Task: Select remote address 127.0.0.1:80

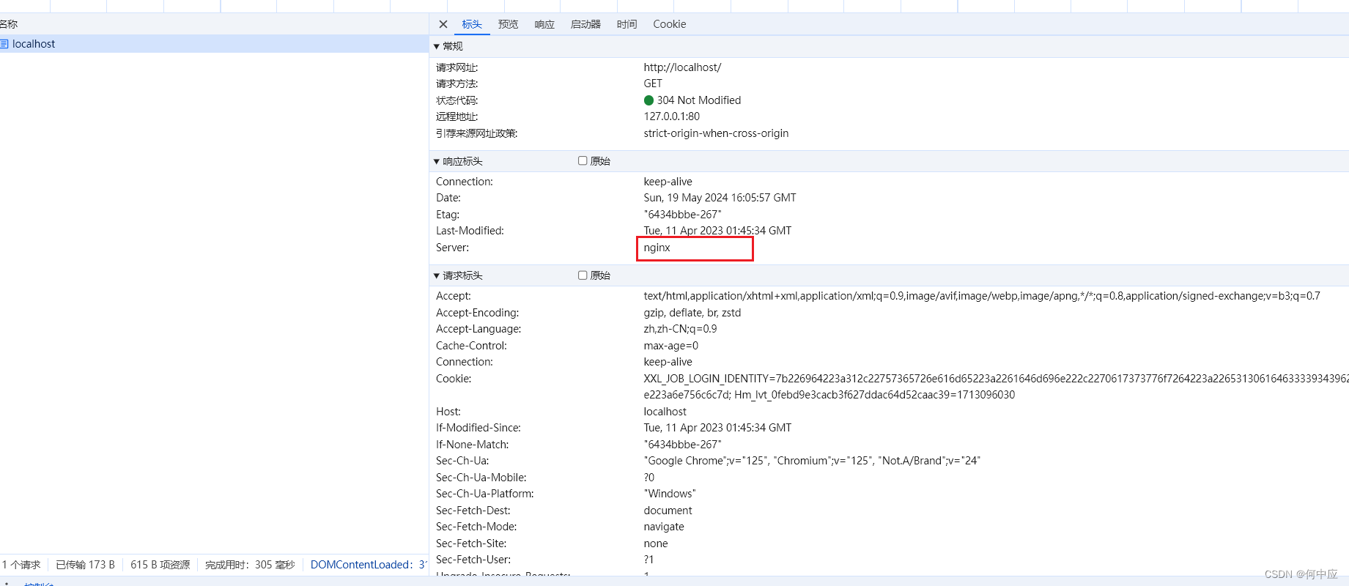Action: pyautogui.click(x=671, y=116)
